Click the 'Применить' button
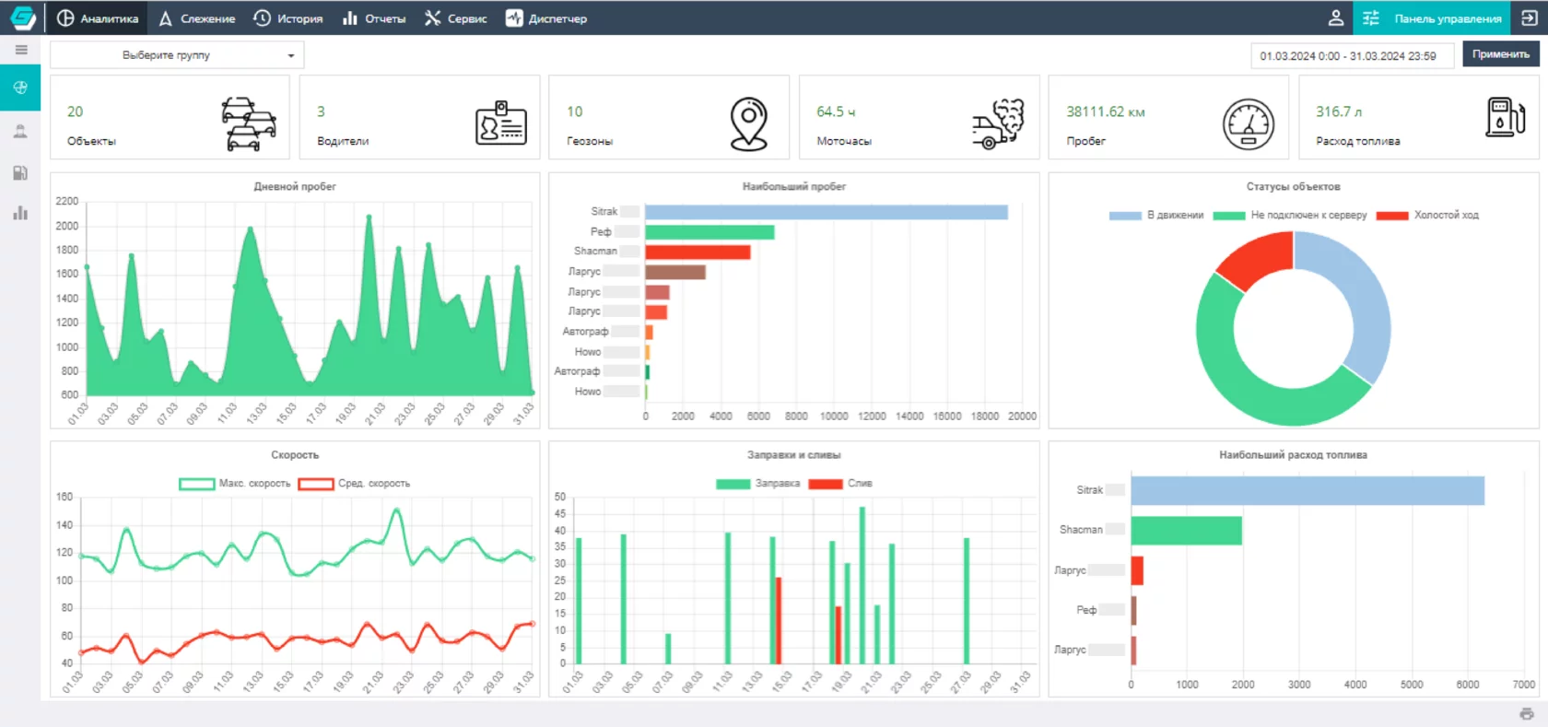Viewport: 1548px width, 727px height. coord(1500,54)
